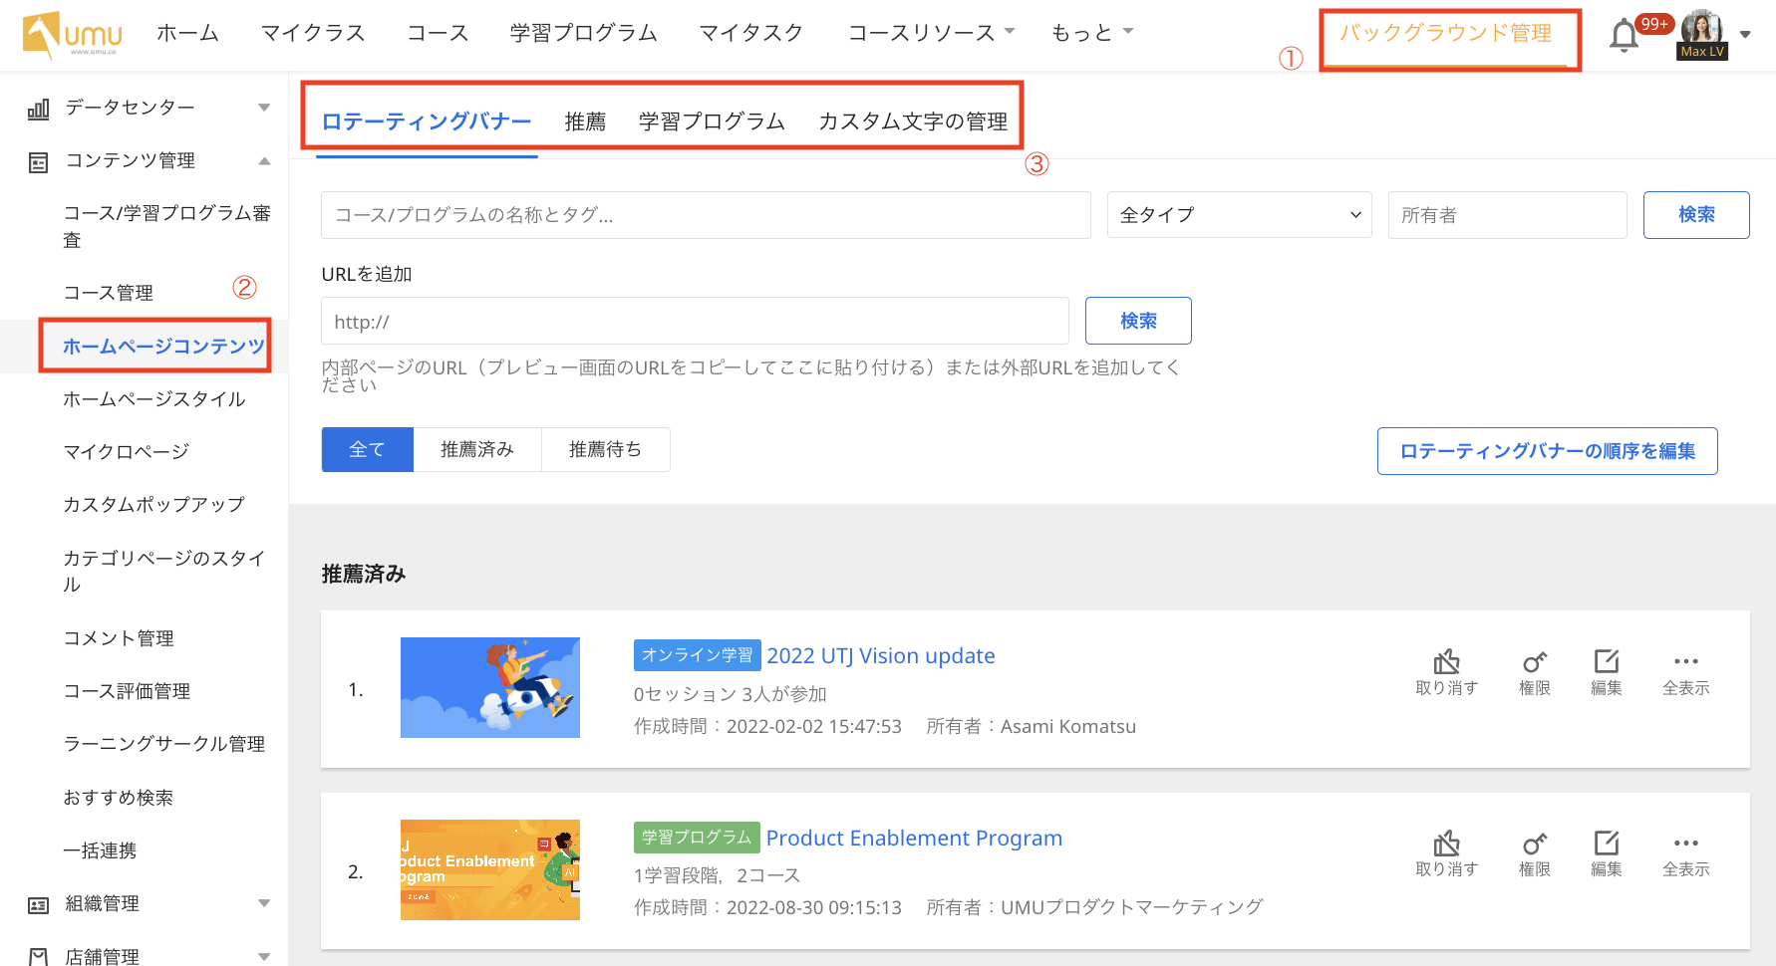Viewport: 1776px width, 966px height.
Task: Open 権限 key icon for 2022 UTJ Vision update
Action: 1534,662
